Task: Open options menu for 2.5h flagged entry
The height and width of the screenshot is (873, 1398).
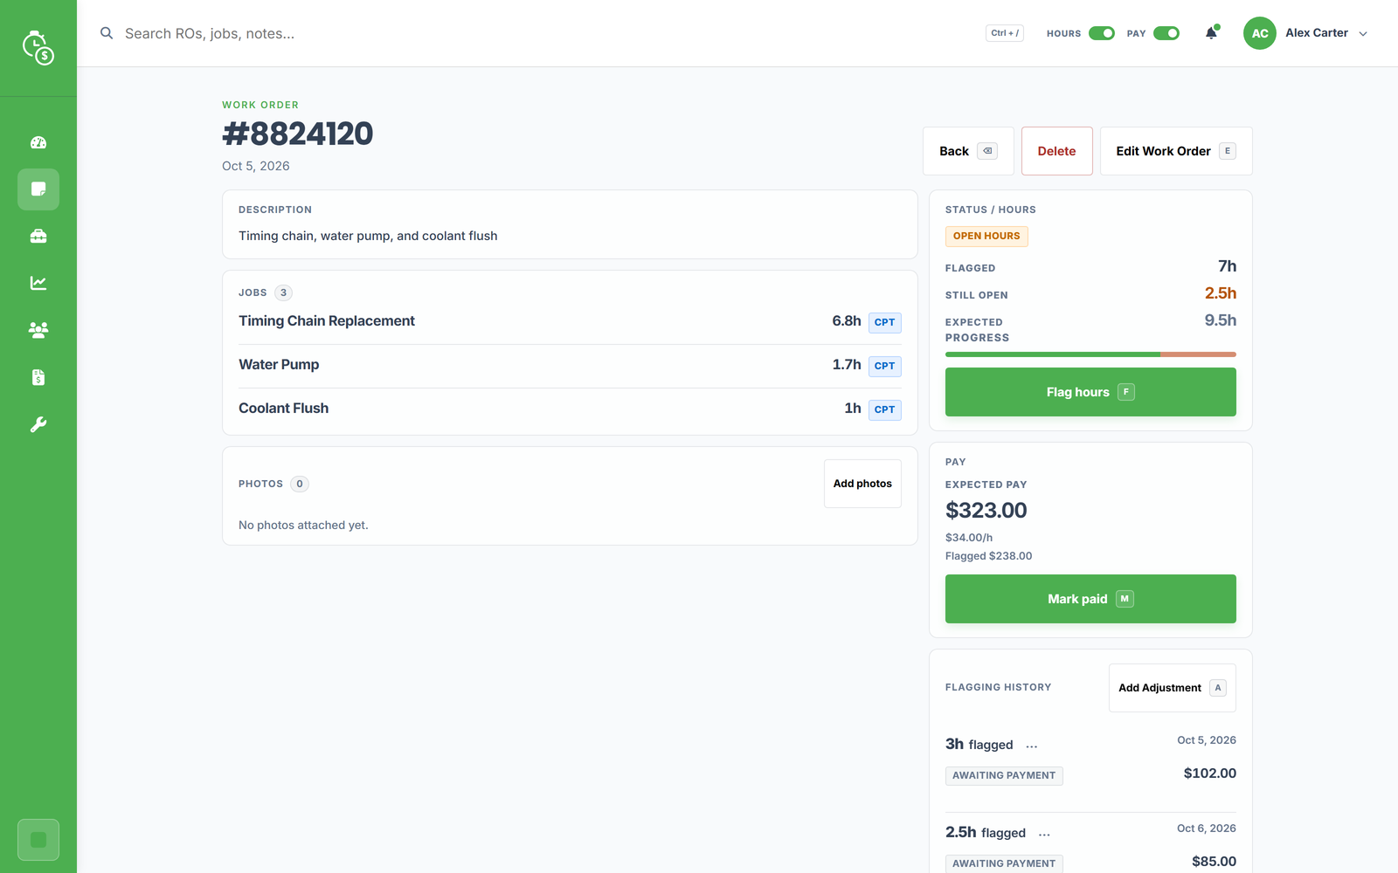Action: pos(1044,834)
